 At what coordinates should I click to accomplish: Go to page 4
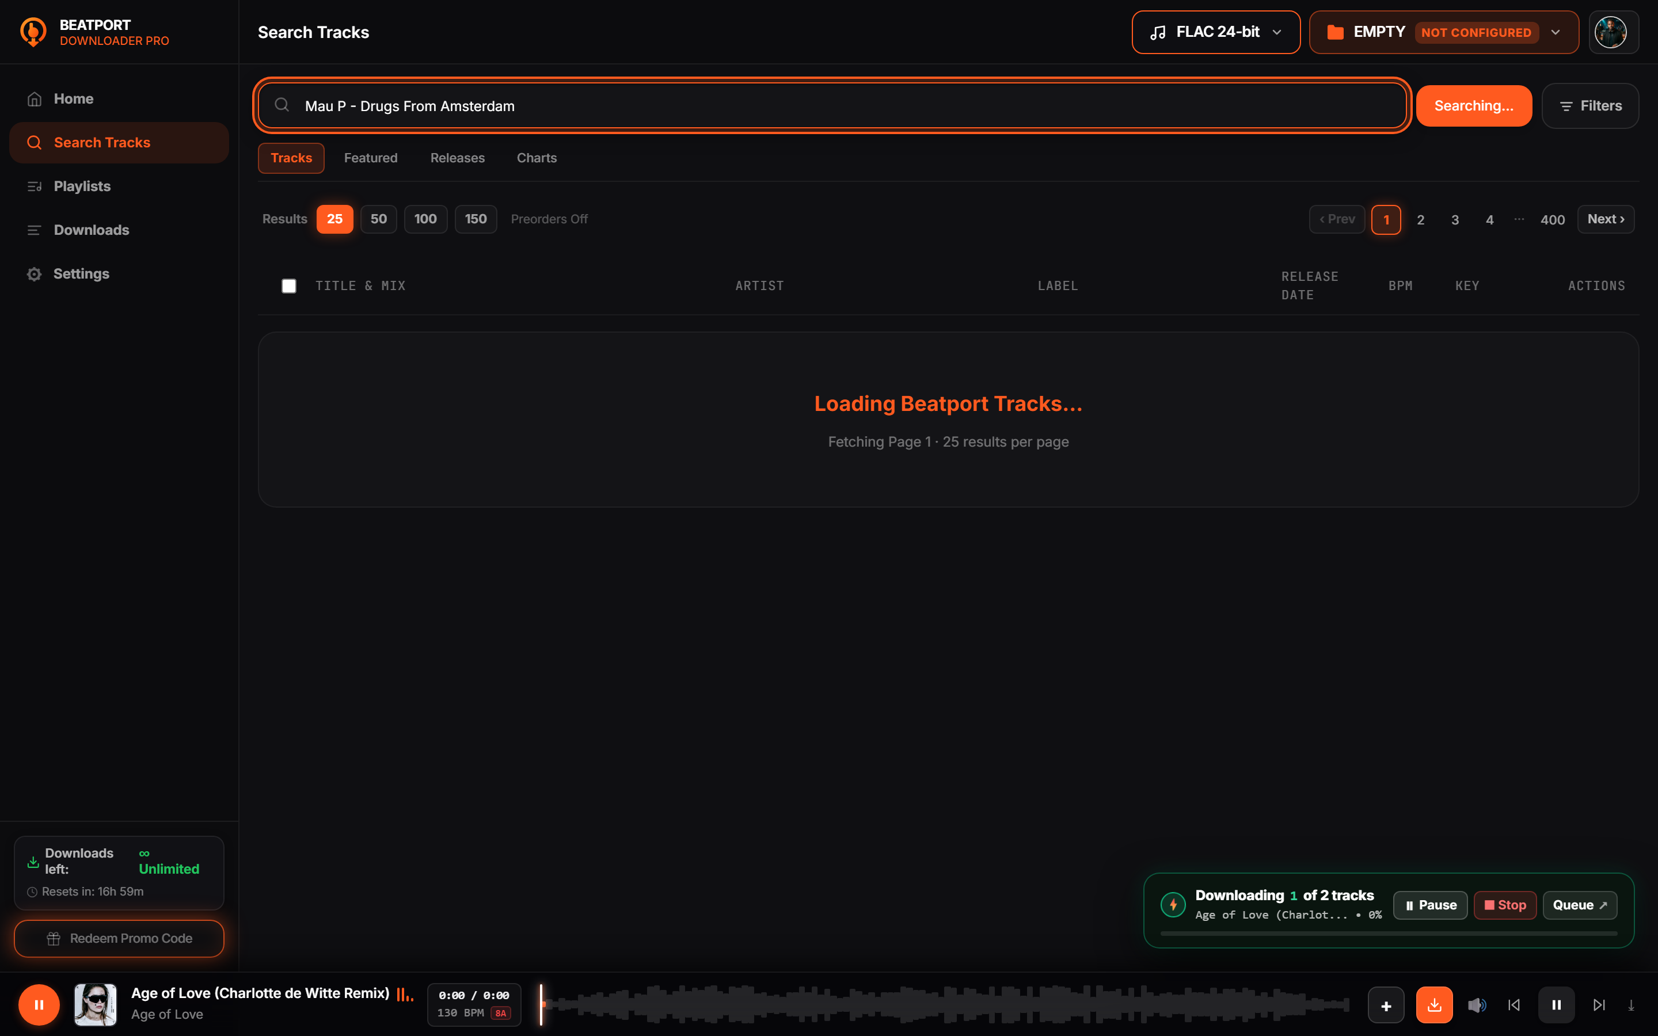click(x=1489, y=220)
